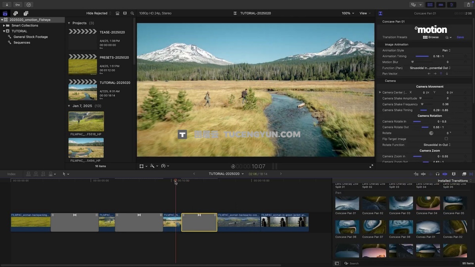This screenshot has width=475, height=267.
Task: Select General Stock Footage keyword collection
Action: (30, 37)
